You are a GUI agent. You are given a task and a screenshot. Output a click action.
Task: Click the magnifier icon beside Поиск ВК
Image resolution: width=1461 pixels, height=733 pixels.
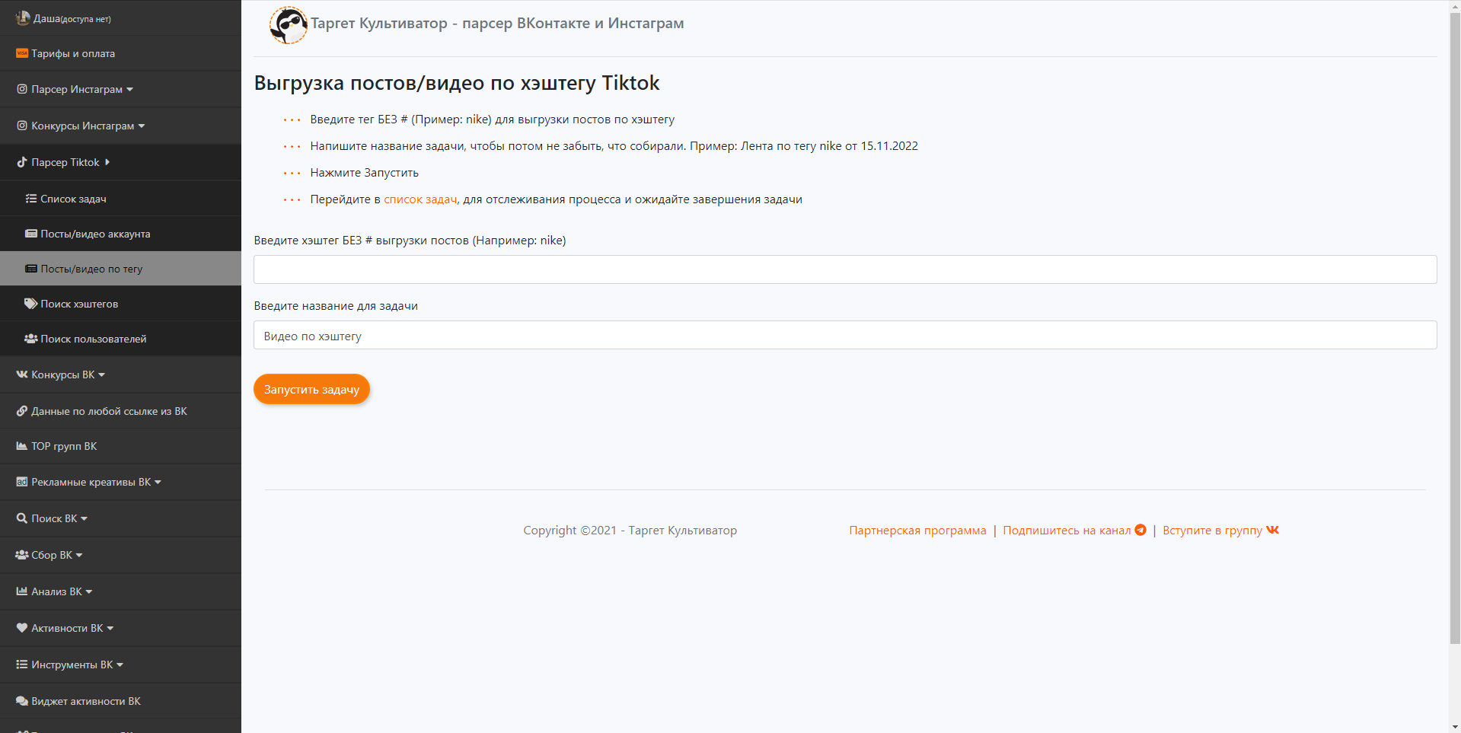click(22, 518)
